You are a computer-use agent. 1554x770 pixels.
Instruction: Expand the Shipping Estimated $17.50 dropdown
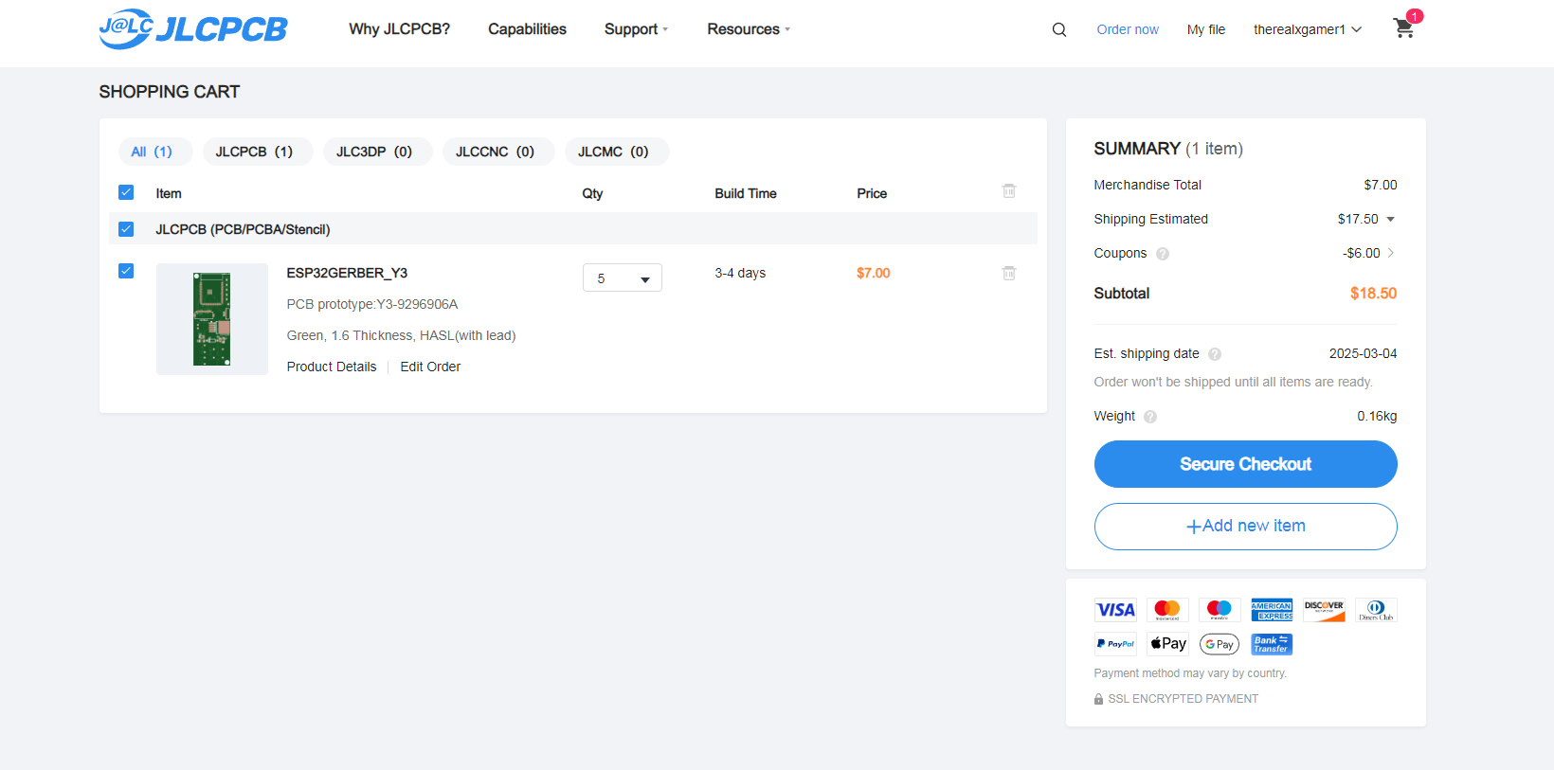tap(1390, 220)
